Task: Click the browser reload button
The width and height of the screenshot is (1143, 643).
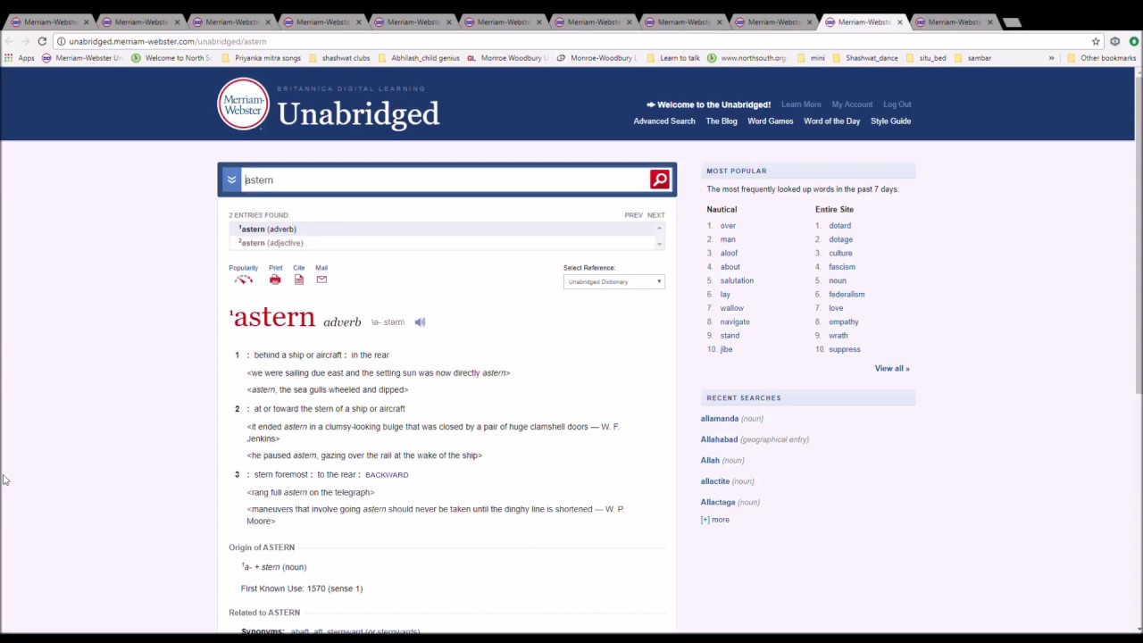Action: click(x=42, y=41)
